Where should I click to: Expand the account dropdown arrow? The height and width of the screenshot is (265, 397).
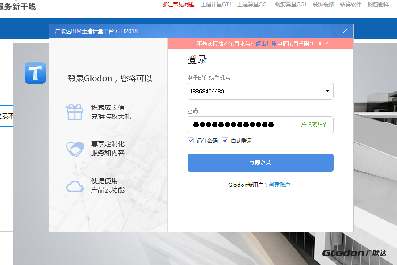(x=327, y=91)
